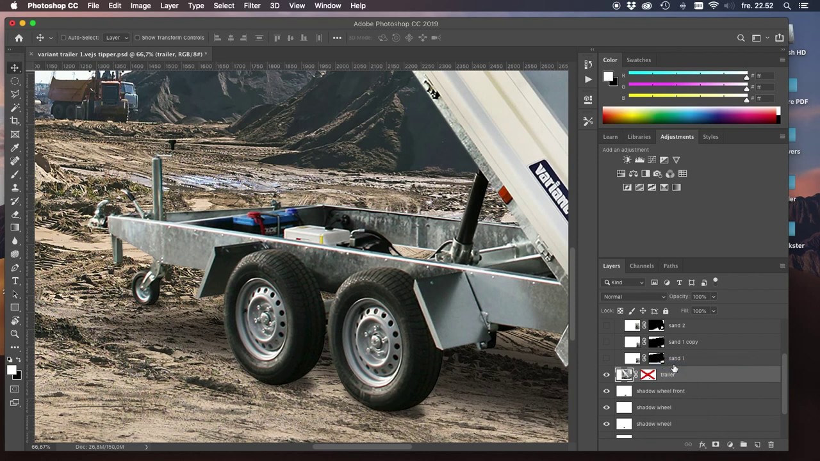Open the layer filter Kind dropdown

point(624,282)
